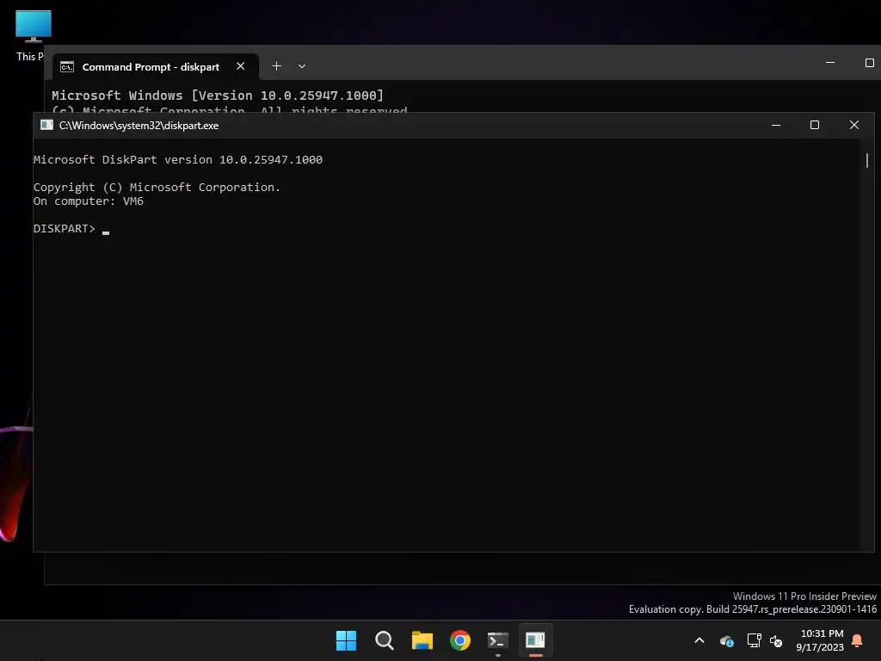The width and height of the screenshot is (881, 661).
Task: Click 'On computer: VM6' text
Action: (89, 201)
